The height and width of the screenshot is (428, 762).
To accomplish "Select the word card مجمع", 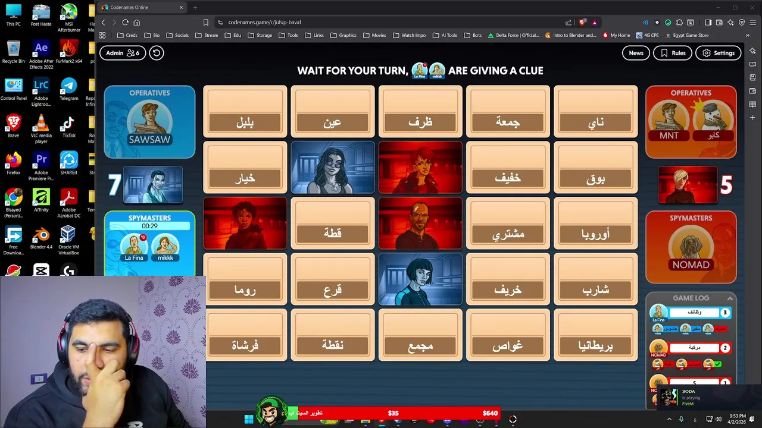I will 420,335.
